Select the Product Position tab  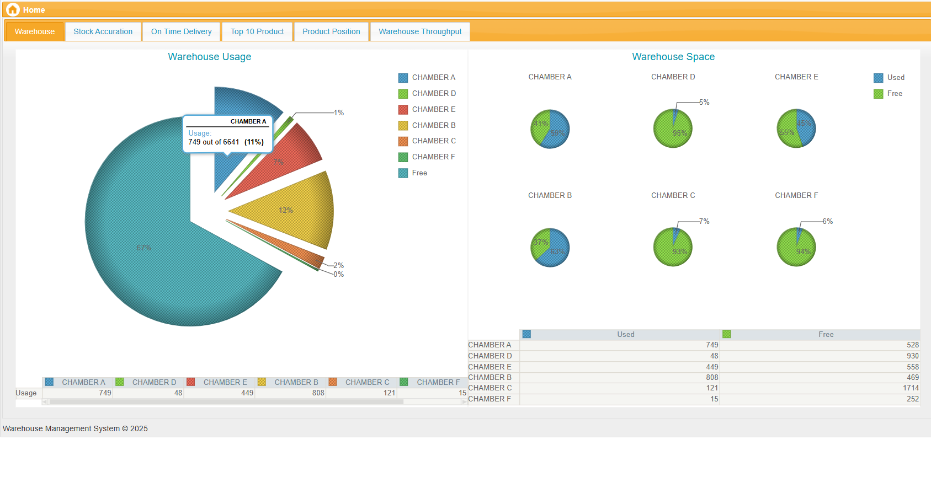click(331, 31)
